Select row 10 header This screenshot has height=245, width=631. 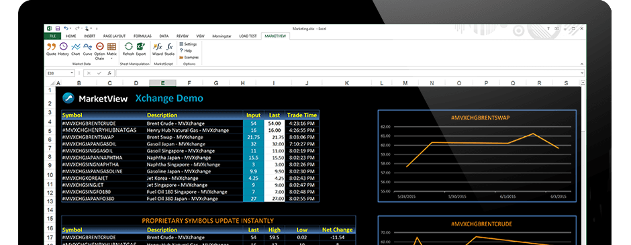tap(50, 175)
